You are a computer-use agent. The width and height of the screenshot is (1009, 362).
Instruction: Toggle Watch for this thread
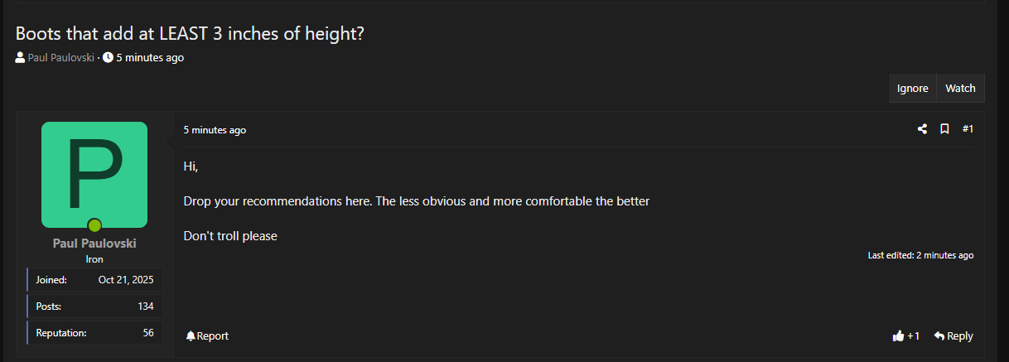pyautogui.click(x=960, y=89)
